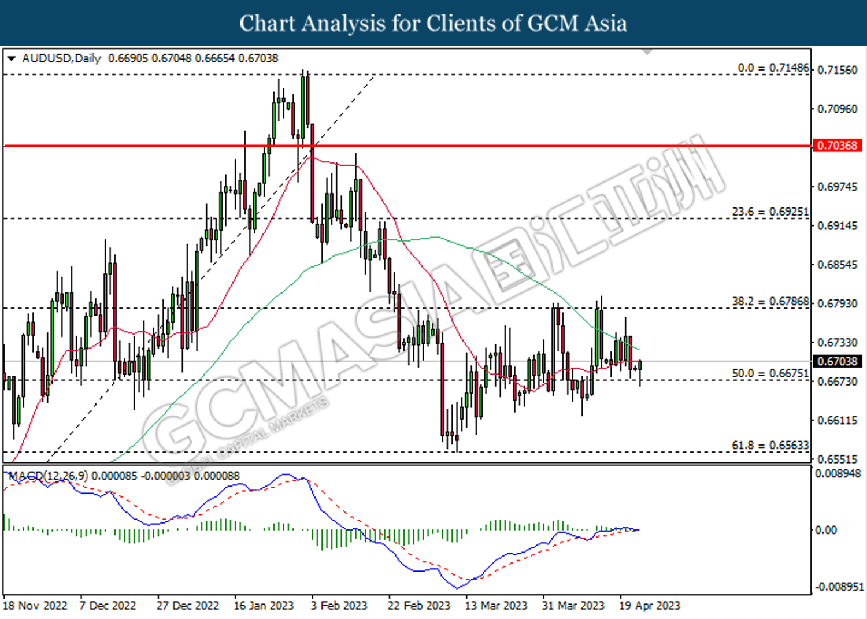Click the Fibonacci label 0.0 = 0.71486
The width and height of the screenshot is (867, 619).
[773, 68]
